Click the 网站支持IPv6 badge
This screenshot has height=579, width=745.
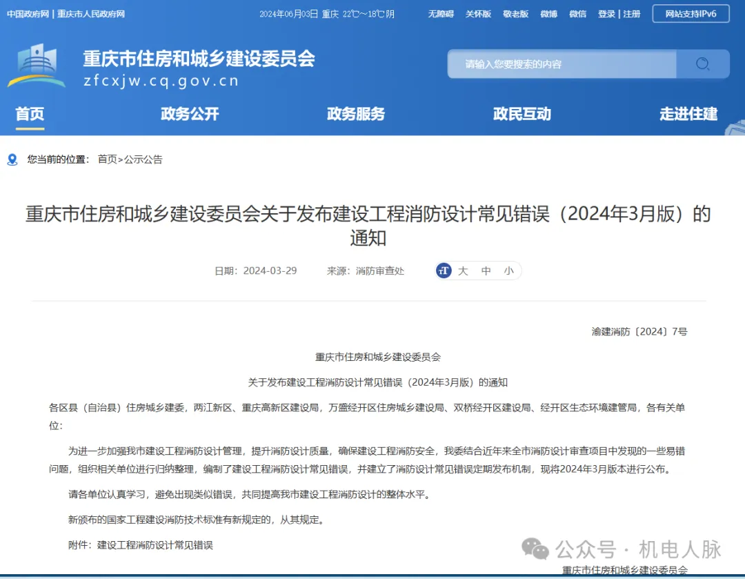click(x=690, y=13)
